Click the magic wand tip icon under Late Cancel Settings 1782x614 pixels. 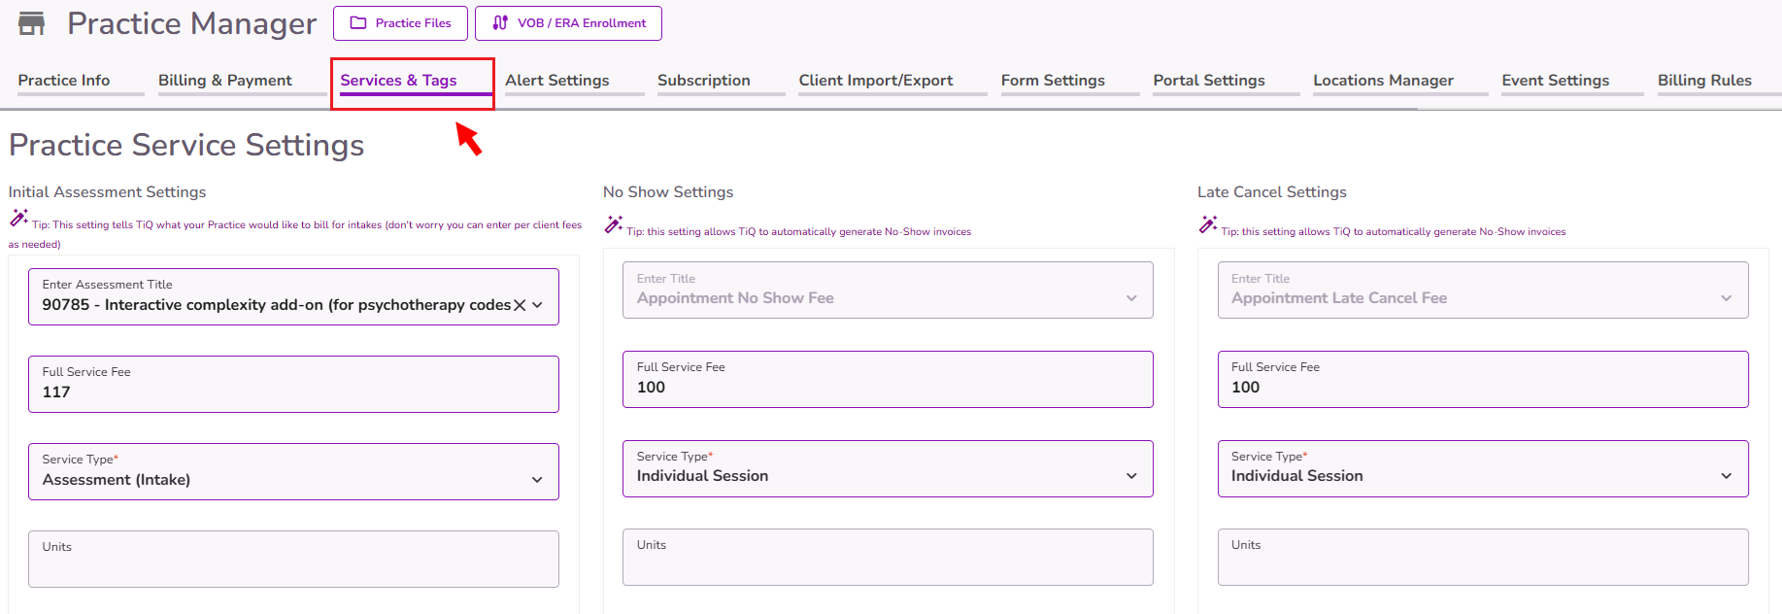[x=1207, y=225]
